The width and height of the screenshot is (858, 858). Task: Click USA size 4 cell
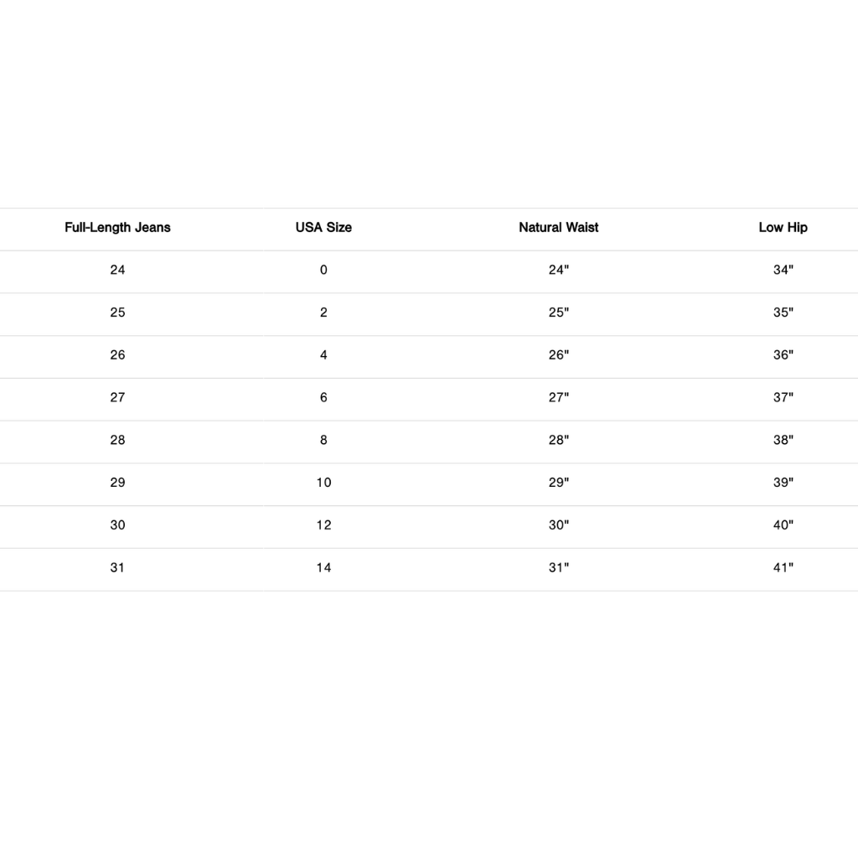coord(323,354)
